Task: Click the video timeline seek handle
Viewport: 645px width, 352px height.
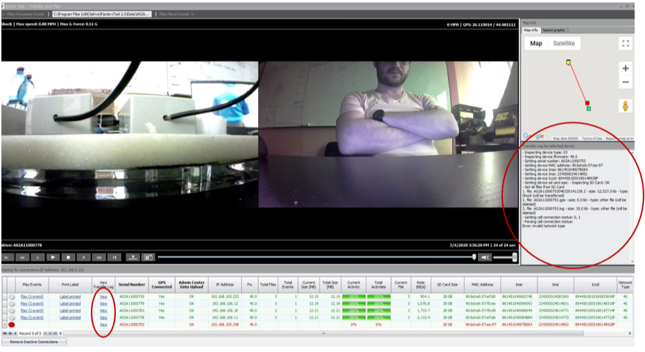Action: pos(474,257)
